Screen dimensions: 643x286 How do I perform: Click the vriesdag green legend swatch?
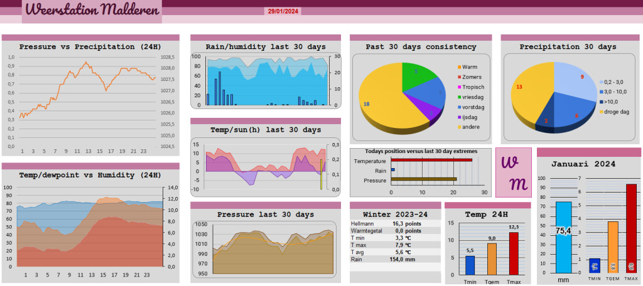(459, 97)
